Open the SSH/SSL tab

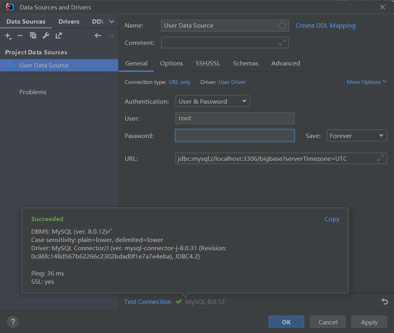(208, 63)
